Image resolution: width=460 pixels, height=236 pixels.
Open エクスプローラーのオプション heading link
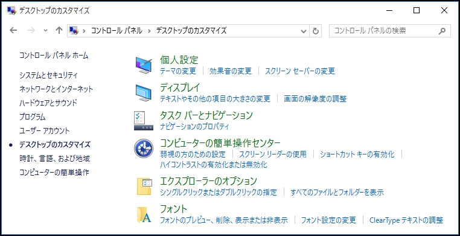click(208, 181)
